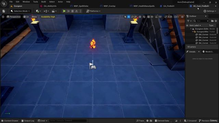Switch to the World Settings tab
The height and width of the screenshot is (123, 219).
click(208, 52)
